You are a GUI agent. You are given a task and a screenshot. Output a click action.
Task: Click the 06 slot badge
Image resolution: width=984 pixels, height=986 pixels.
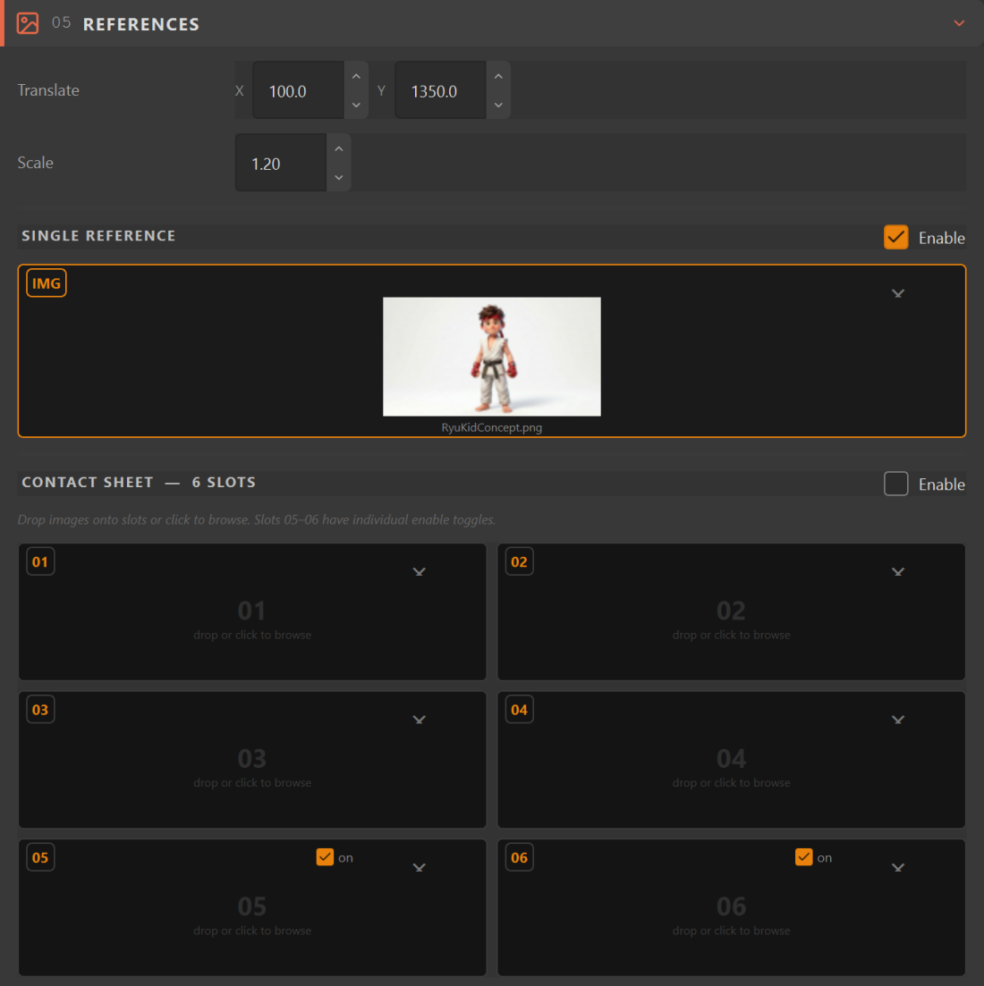point(519,857)
